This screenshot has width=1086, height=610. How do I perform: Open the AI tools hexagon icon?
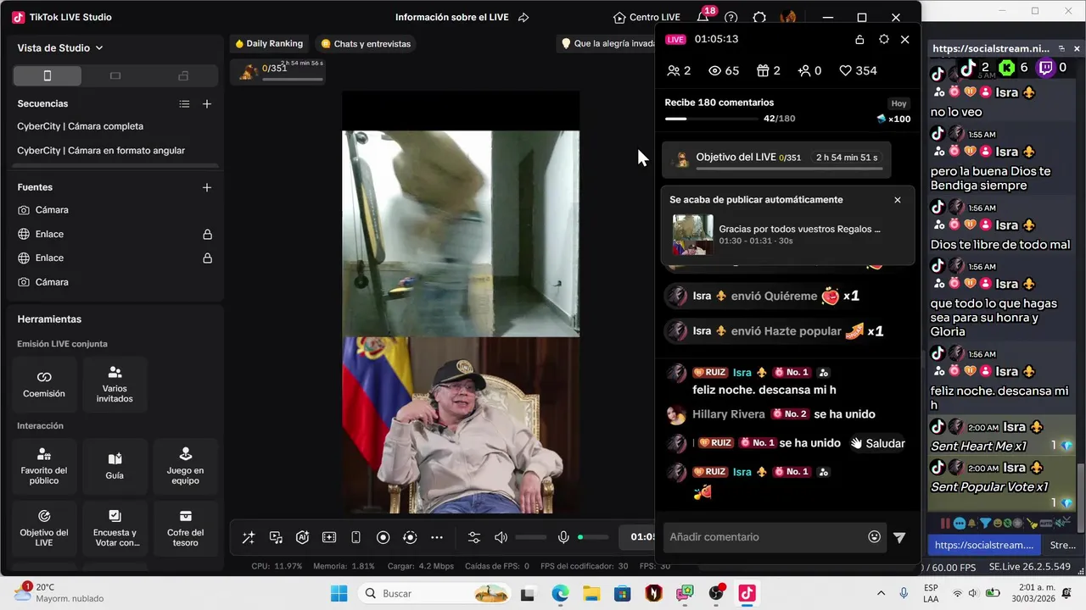302,537
